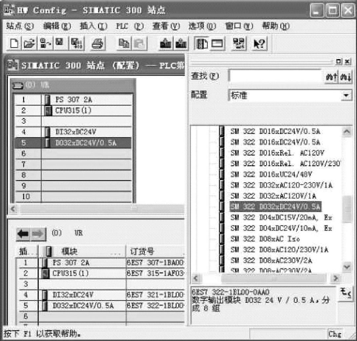The image size is (357, 341).
Task: Toggle the hardware catalog view icon
Action: (x=201, y=43)
